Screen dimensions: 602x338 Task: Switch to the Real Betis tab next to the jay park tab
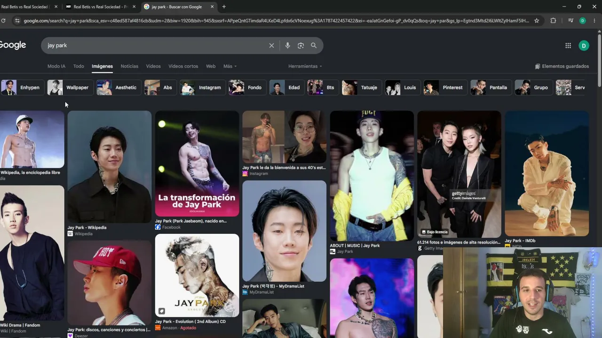coord(101,7)
